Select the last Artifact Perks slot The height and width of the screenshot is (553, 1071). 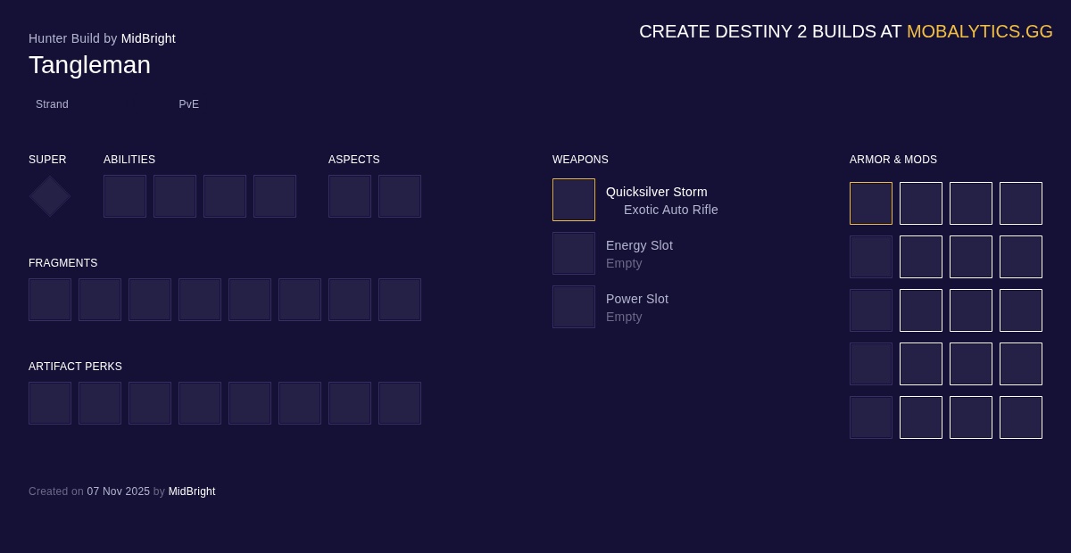(400, 403)
